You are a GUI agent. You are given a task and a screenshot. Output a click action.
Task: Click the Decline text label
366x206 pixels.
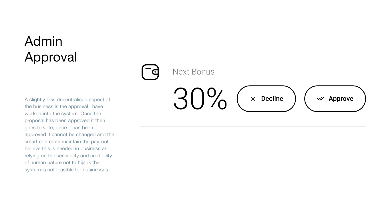click(x=272, y=99)
